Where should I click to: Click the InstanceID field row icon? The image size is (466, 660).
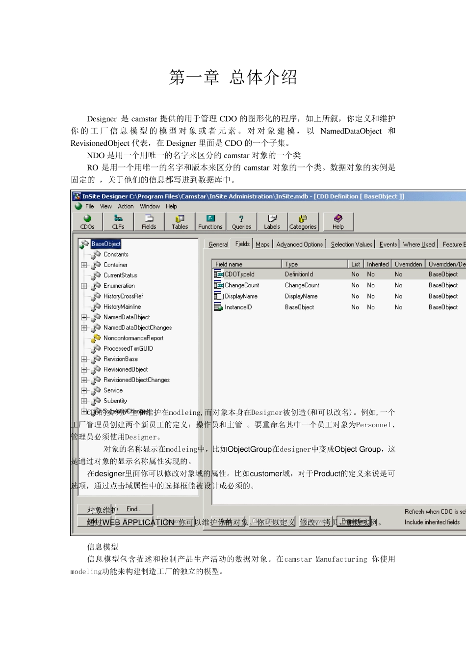(218, 307)
